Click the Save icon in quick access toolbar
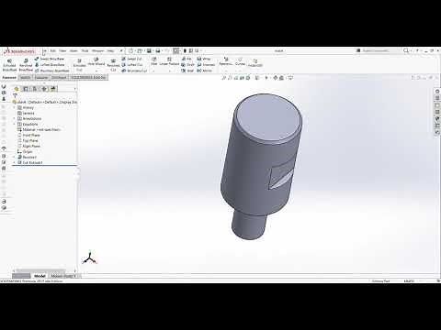 (149, 50)
